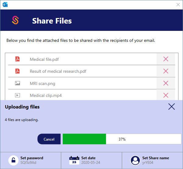Dismiss the Uploading files panel
This screenshot has height=169, width=183.
pos(171,106)
